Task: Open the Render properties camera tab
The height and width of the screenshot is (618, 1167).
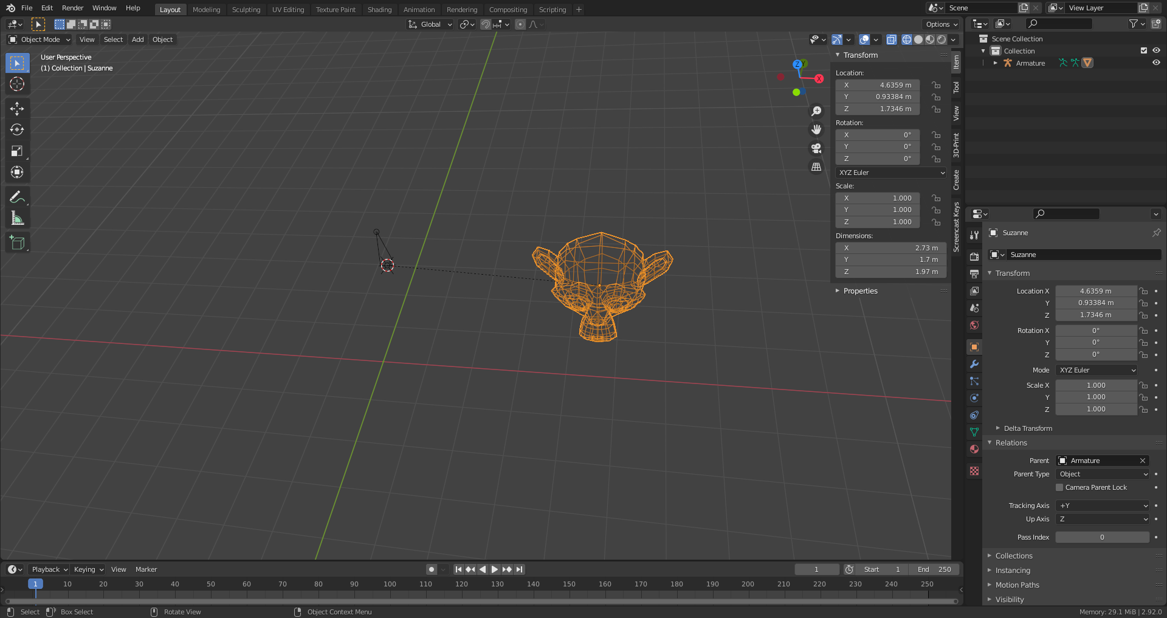Action: (974, 257)
